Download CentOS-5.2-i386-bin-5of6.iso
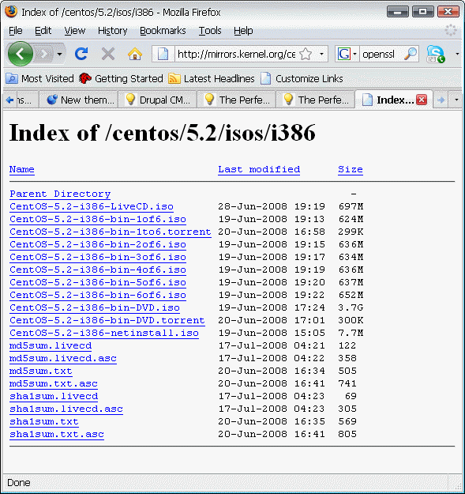 [98, 282]
